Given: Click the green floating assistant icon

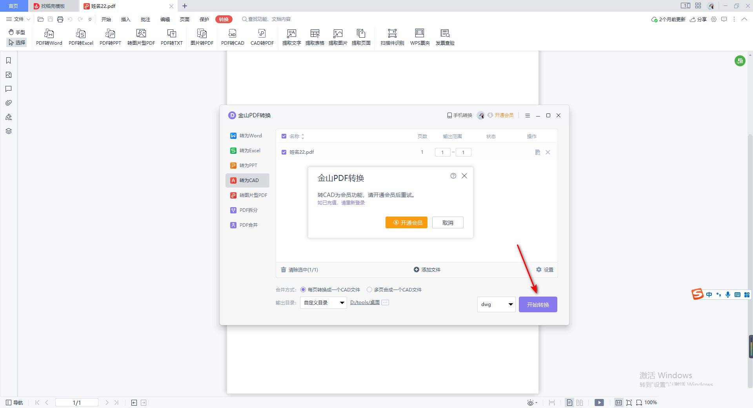Looking at the screenshot, I should (740, 61).
